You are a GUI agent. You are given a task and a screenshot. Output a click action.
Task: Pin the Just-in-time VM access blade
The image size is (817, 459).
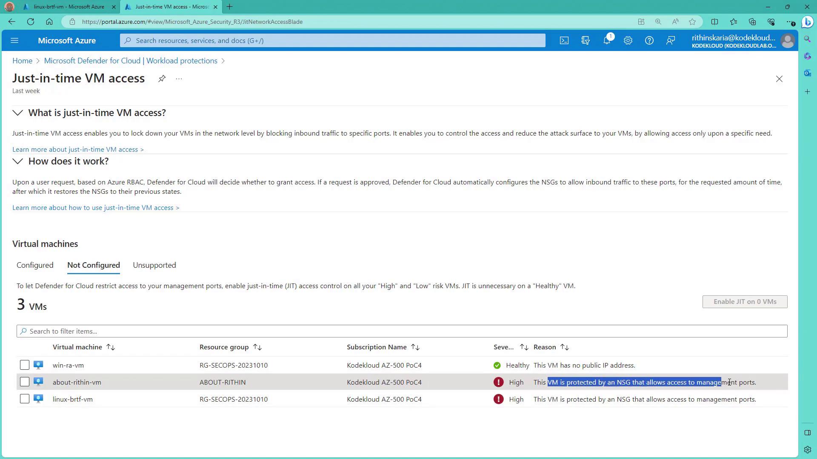click(162, 79)
